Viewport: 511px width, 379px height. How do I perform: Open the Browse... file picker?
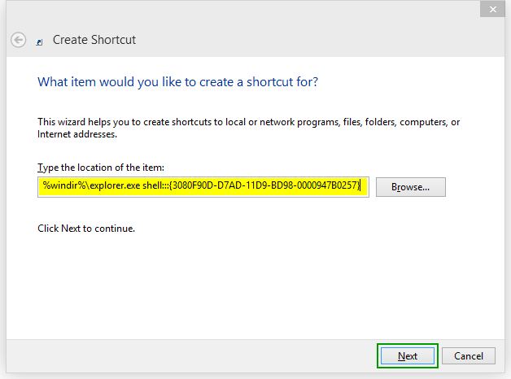click(x=411, y=187)
